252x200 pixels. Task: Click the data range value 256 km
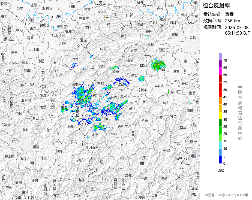pos(233,21)
